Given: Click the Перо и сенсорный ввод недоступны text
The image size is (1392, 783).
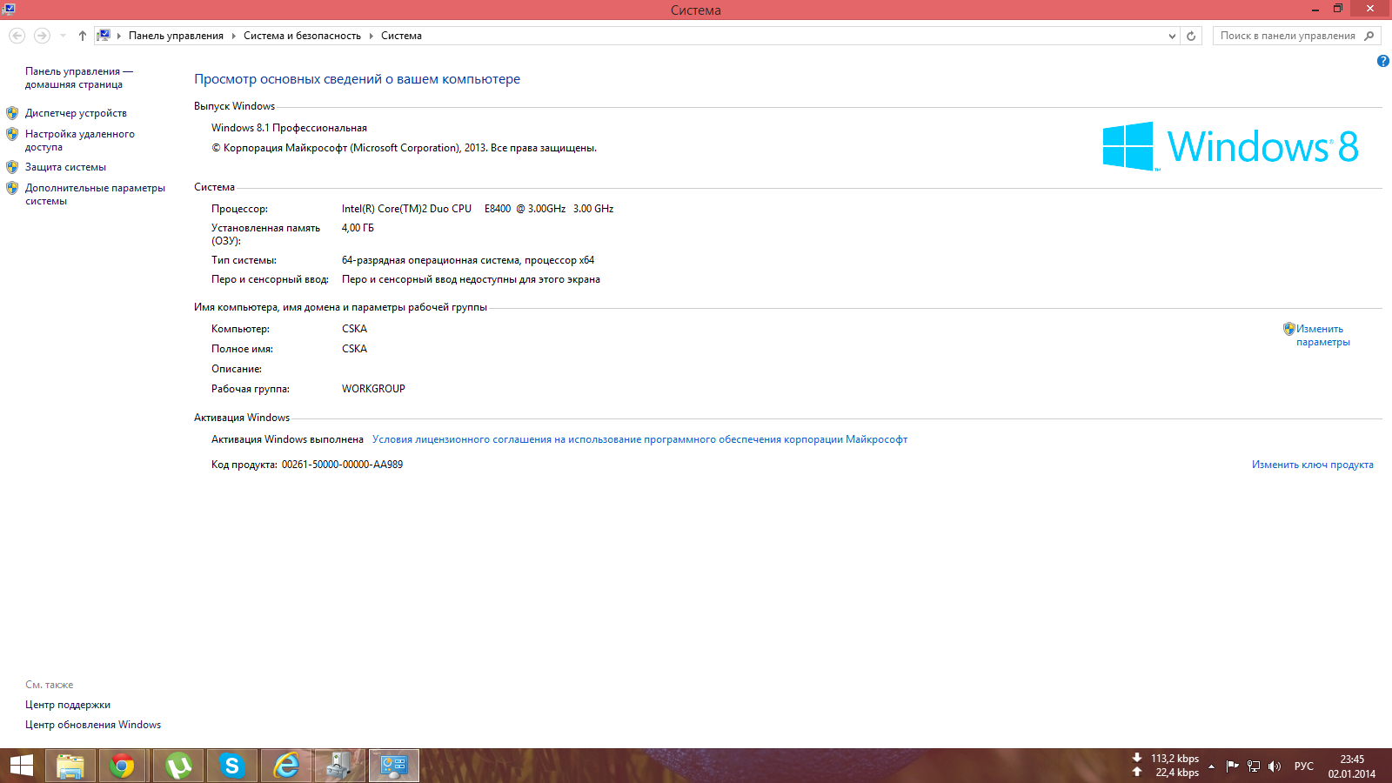Looking at the screenshot, I should point(471,279).
